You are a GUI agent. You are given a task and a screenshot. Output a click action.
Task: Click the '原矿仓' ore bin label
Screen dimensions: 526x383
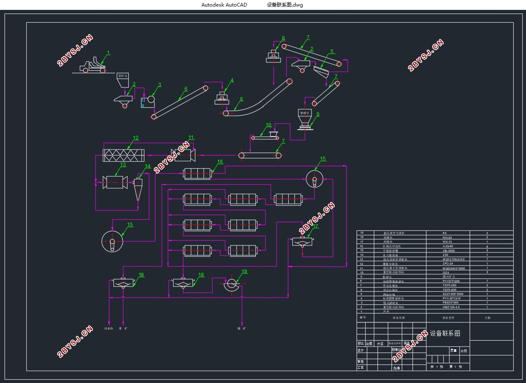123,76
